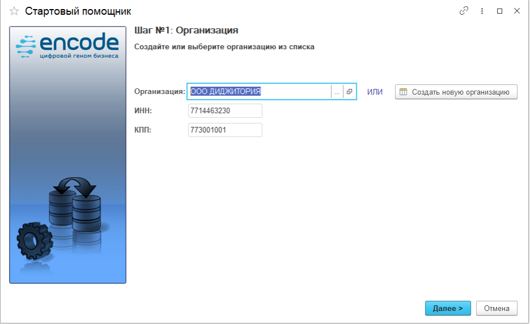Open organization selection list via ellipsis button
This screenshot has width=530, height=324.
(x=337, y=92)
